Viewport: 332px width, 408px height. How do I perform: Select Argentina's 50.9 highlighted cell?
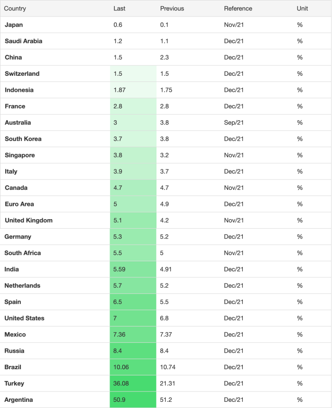[x=133, y=399]
